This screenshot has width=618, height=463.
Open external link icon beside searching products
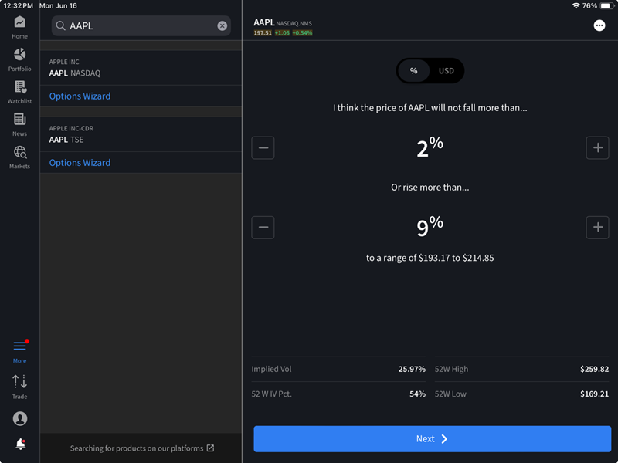[x=210, y=448]
